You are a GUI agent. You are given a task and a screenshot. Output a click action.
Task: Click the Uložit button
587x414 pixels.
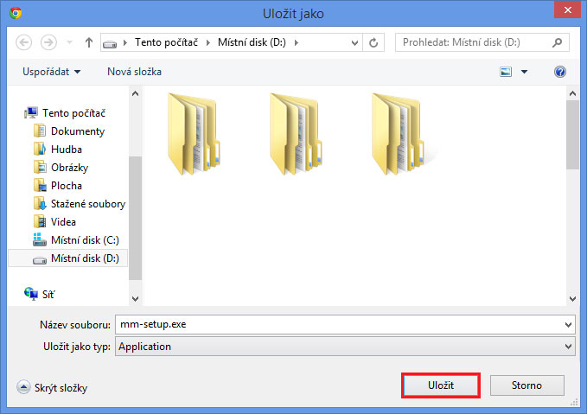coord(441,385)
